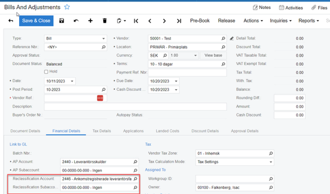Open the Due Date picker dropdown
This screenshot has width=330, height=194.
(176, 81)
